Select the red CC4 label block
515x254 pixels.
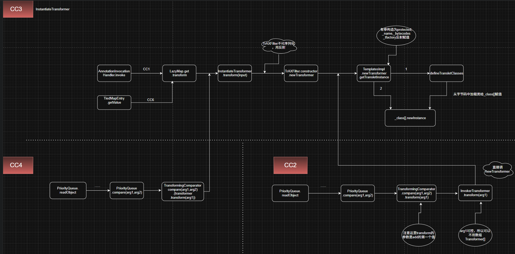coord(18,165)
